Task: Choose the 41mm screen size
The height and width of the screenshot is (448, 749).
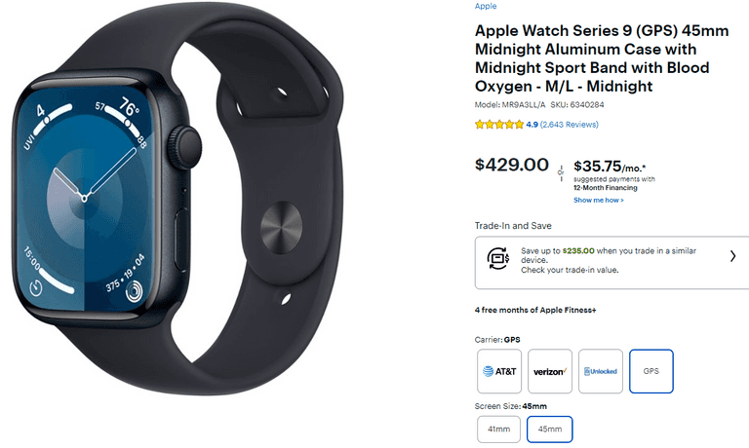Action: (x=498, y=429)
